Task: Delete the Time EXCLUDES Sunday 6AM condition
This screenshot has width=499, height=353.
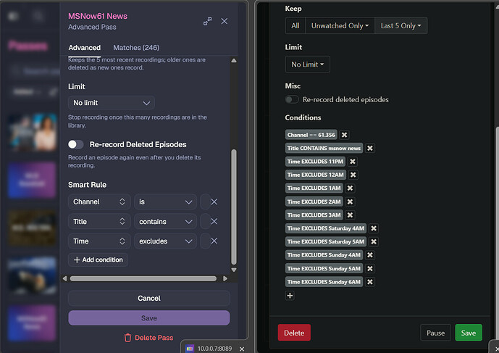Action: pos(370,282)
